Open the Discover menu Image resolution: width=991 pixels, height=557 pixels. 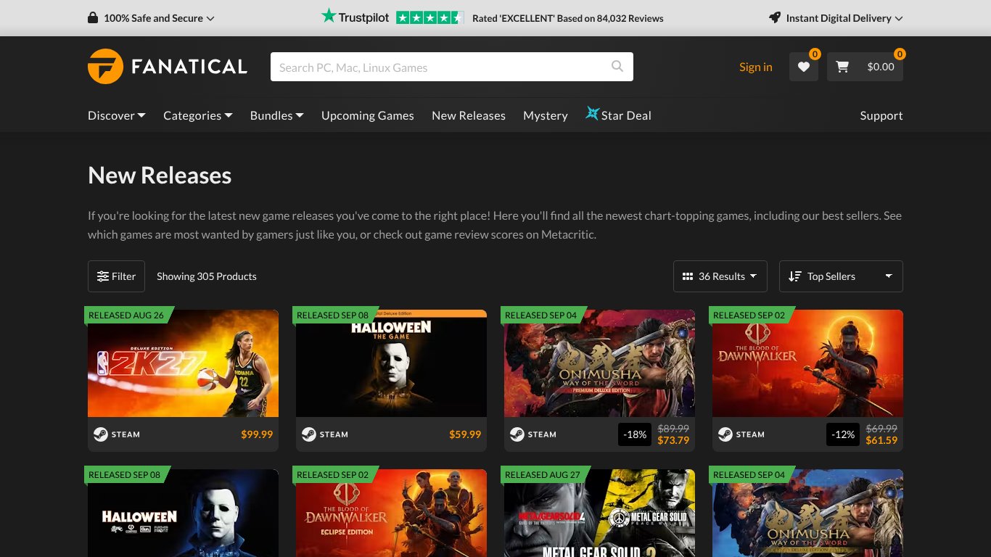click(117, 115)
